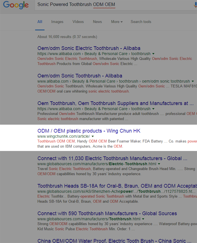Expand arrow beside third Alibaba result URL
The height and width of the screenshot is (243, 197).
(153, 109)
